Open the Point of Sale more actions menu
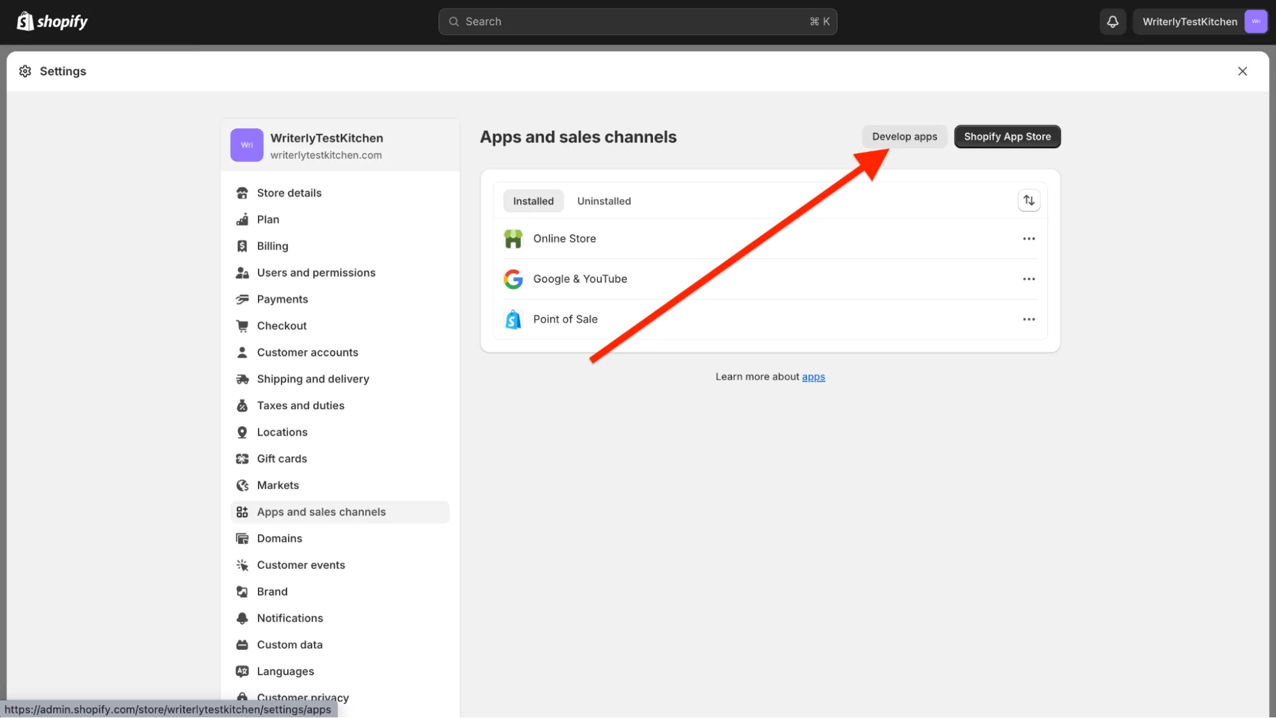Screen dimensions: 1276x718 (x=1028, y=319)
